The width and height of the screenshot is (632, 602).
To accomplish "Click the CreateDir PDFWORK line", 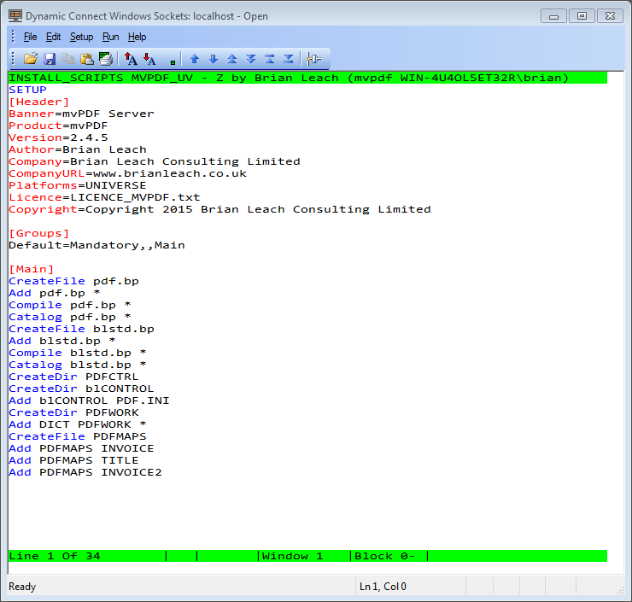I will (x=73, y=412).
